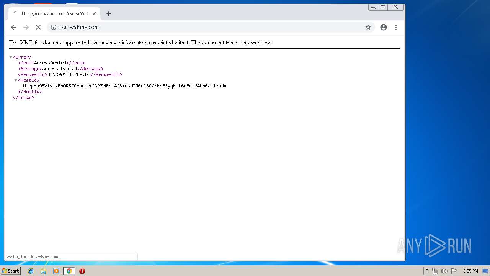Open the red Opera taskbar icon
The image size is (490, 276).
(82, 271)
